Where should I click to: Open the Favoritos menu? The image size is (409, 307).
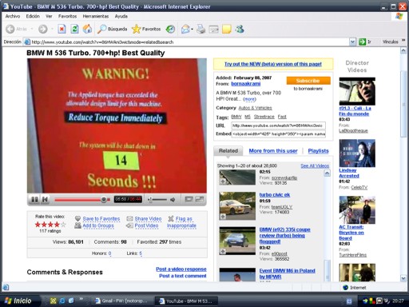67,16
